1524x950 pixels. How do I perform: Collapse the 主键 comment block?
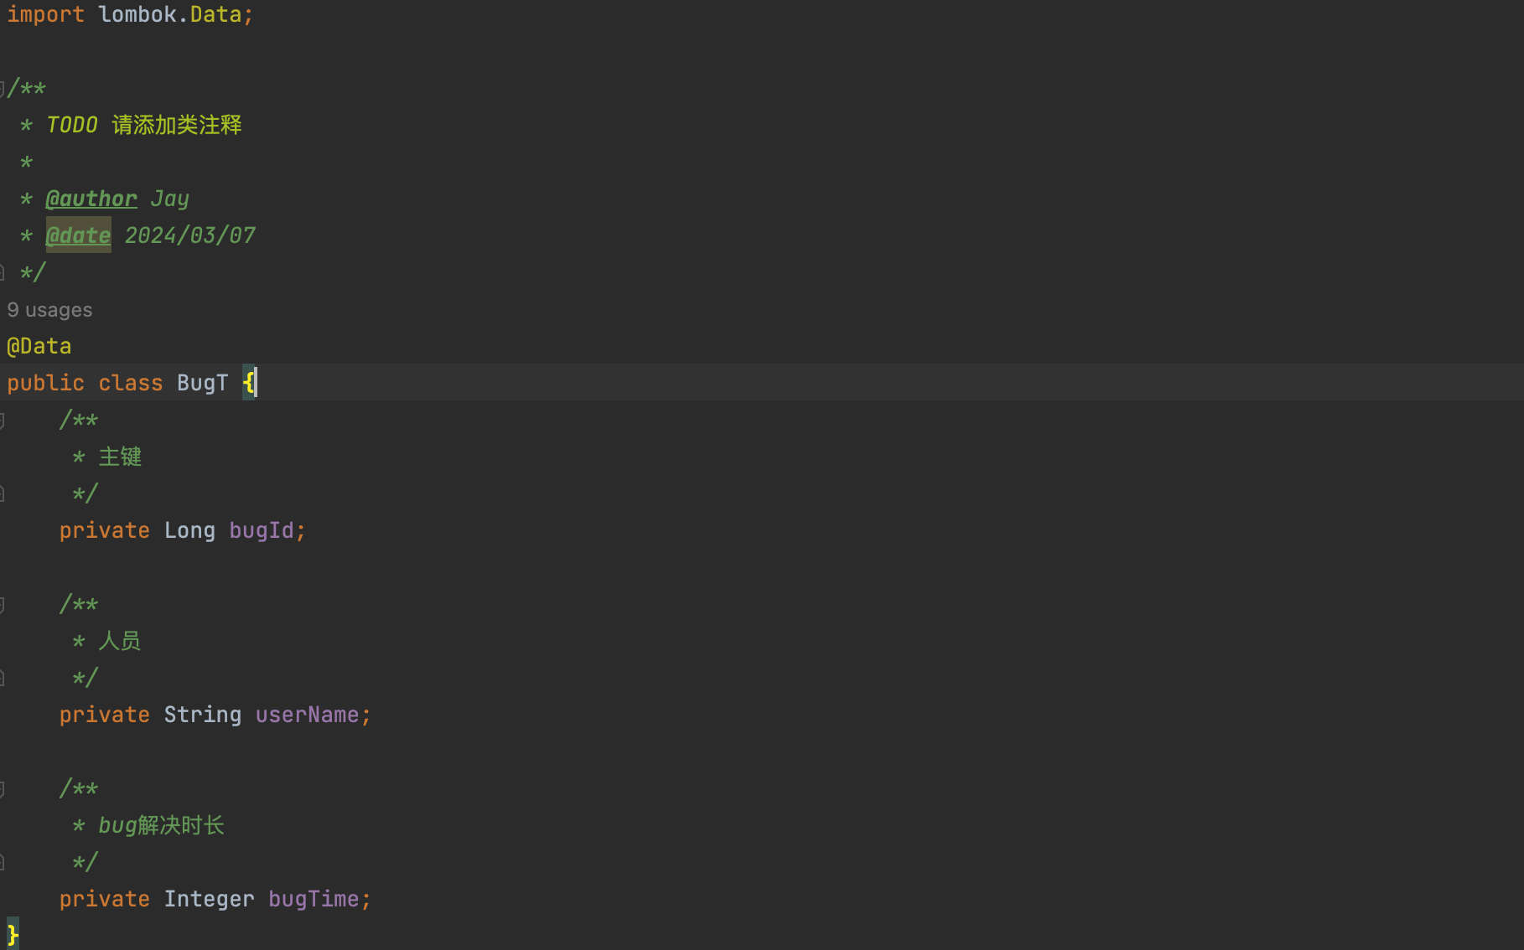coord(3,421)
